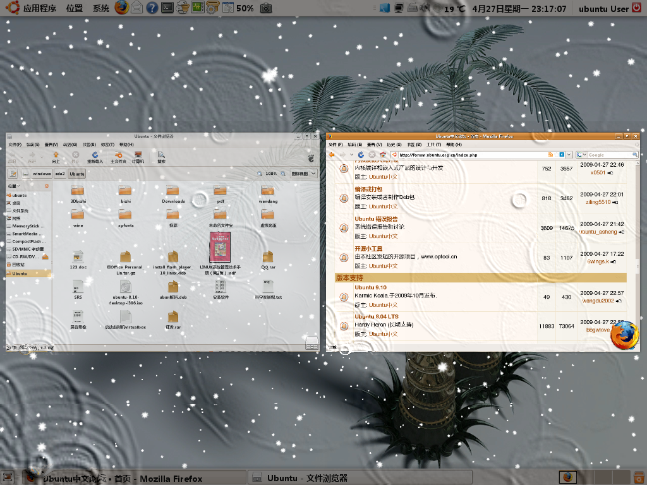Select the install_flash_player_10_linux.deb package
This screenshot has width=647, height=485.
172,262
